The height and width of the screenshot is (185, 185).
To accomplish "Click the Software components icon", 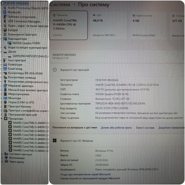I will click(5, 17).
